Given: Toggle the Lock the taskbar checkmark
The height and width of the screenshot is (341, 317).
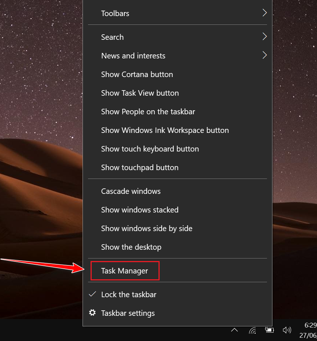Looking at the screenshot, I should pos(93,294).
